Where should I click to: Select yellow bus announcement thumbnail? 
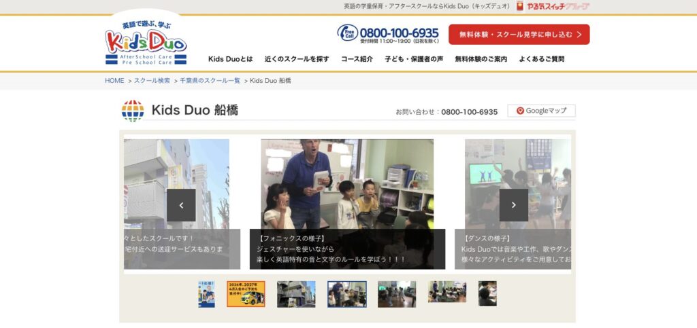[x=246, y=294]
